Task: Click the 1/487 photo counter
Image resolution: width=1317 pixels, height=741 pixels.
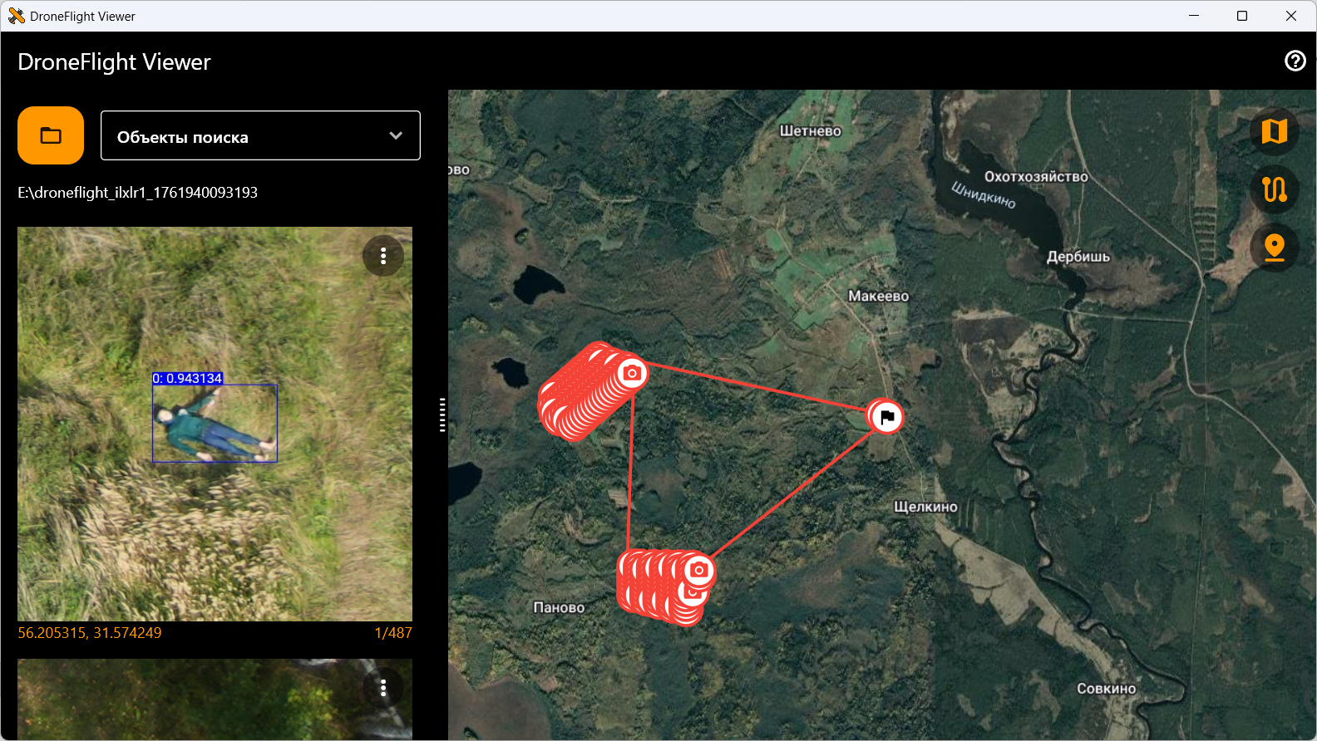Action: 392,633
